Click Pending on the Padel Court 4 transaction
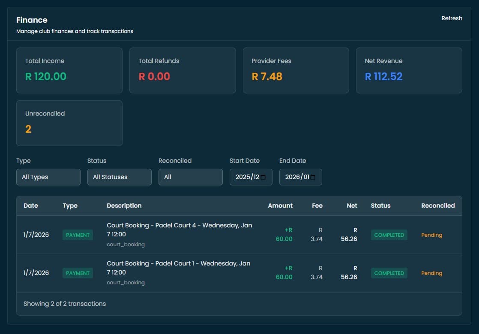The image size is (479, 334). tap(431, 235)
